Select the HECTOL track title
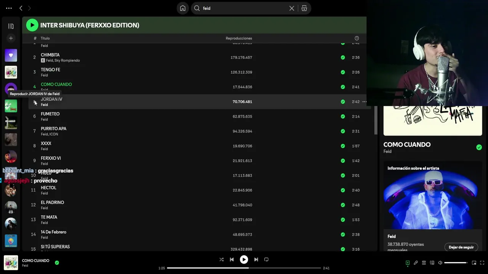488x274 pixels. tap(48, 188)
